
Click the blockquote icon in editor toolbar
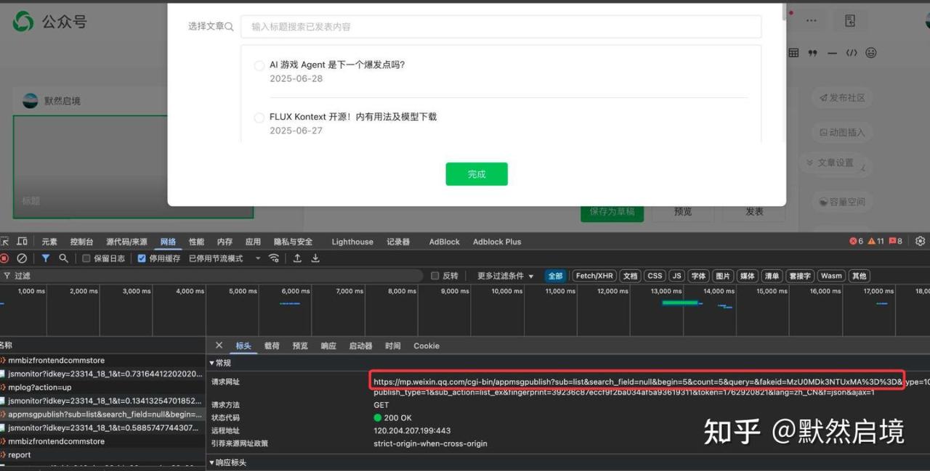tap(813, 53)
